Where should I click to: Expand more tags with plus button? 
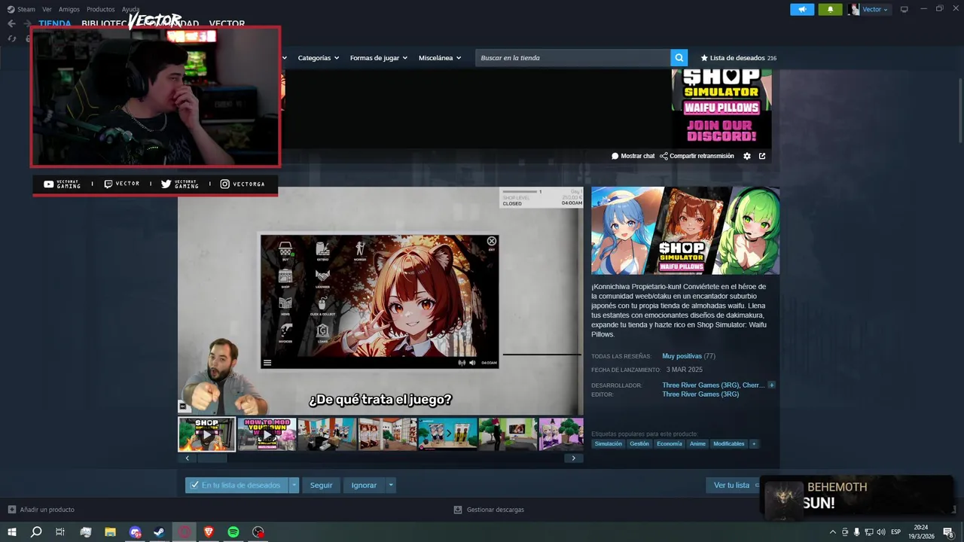[x=754, y=444]
